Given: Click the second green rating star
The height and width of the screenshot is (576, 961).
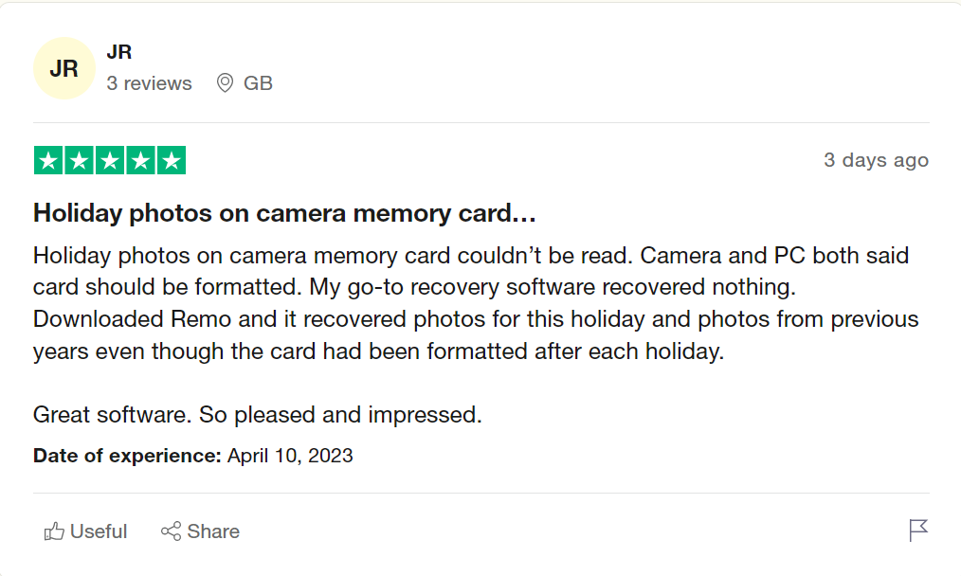Looking at the screenshot, I should click(x=79, y=160).
